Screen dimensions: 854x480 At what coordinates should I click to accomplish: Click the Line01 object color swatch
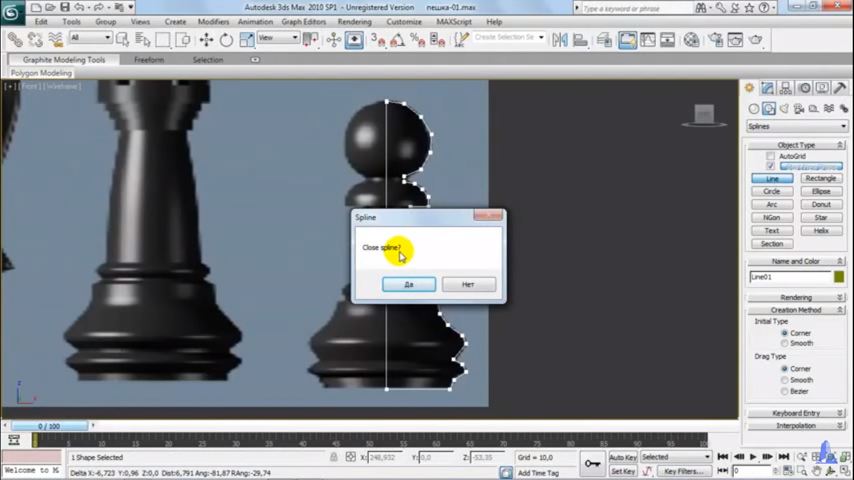coord(838,277)
